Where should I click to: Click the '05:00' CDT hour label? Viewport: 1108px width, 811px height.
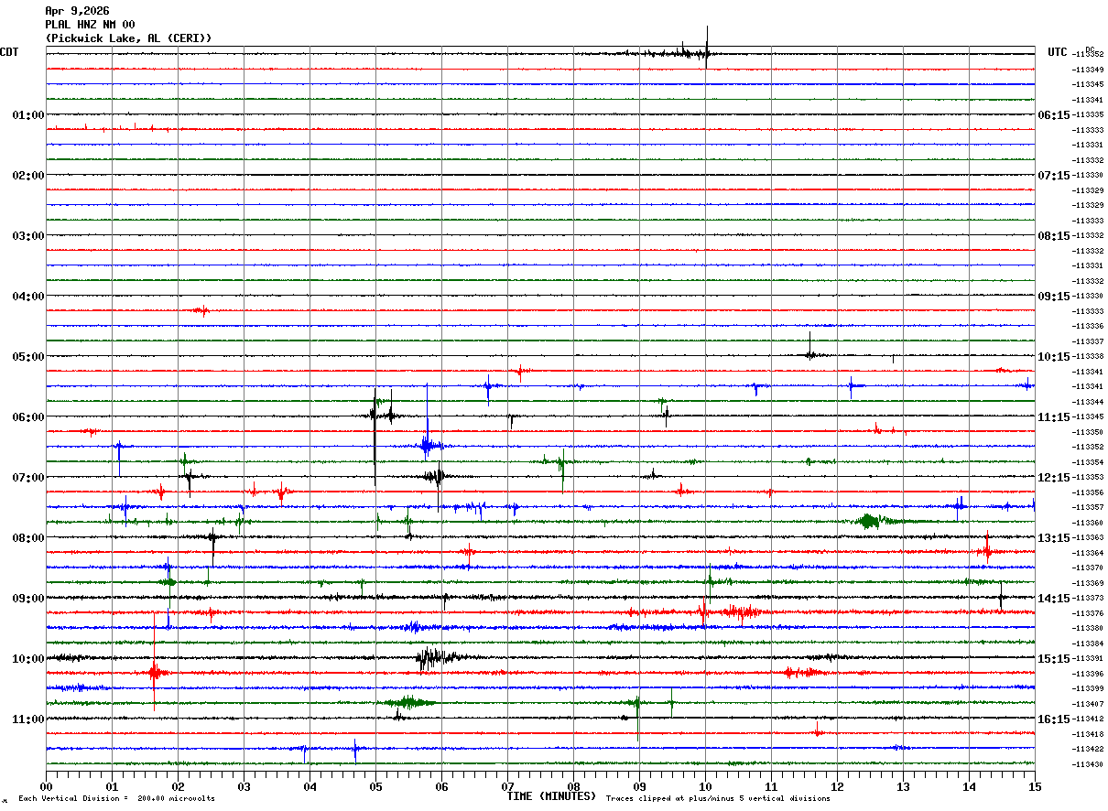tap(28, 357)
